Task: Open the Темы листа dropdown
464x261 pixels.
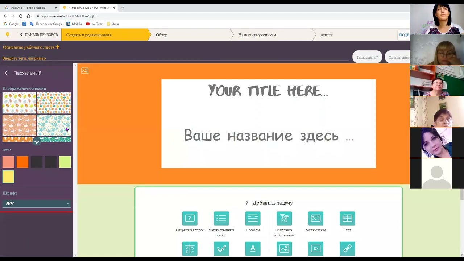Action: [367, 57]
